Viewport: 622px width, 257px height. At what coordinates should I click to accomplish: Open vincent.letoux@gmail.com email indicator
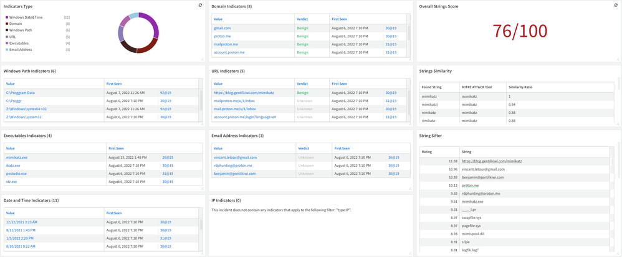point(235,157)
